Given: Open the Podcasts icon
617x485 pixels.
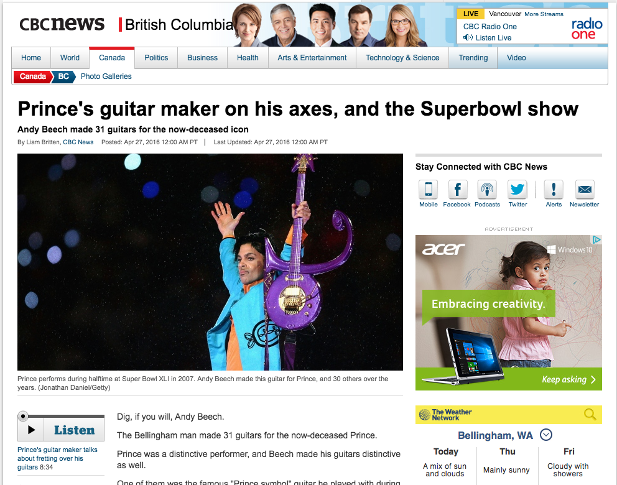Looking at the screenshot, I should [x=487, y=189].
